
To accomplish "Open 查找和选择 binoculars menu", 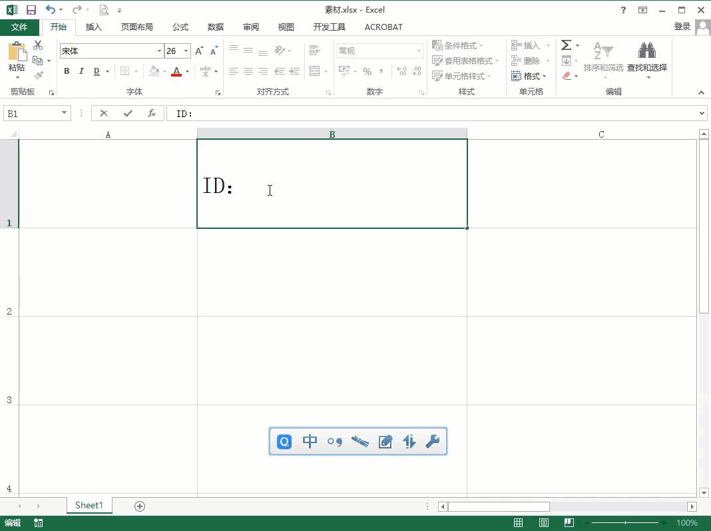I will tap(647, 59).
